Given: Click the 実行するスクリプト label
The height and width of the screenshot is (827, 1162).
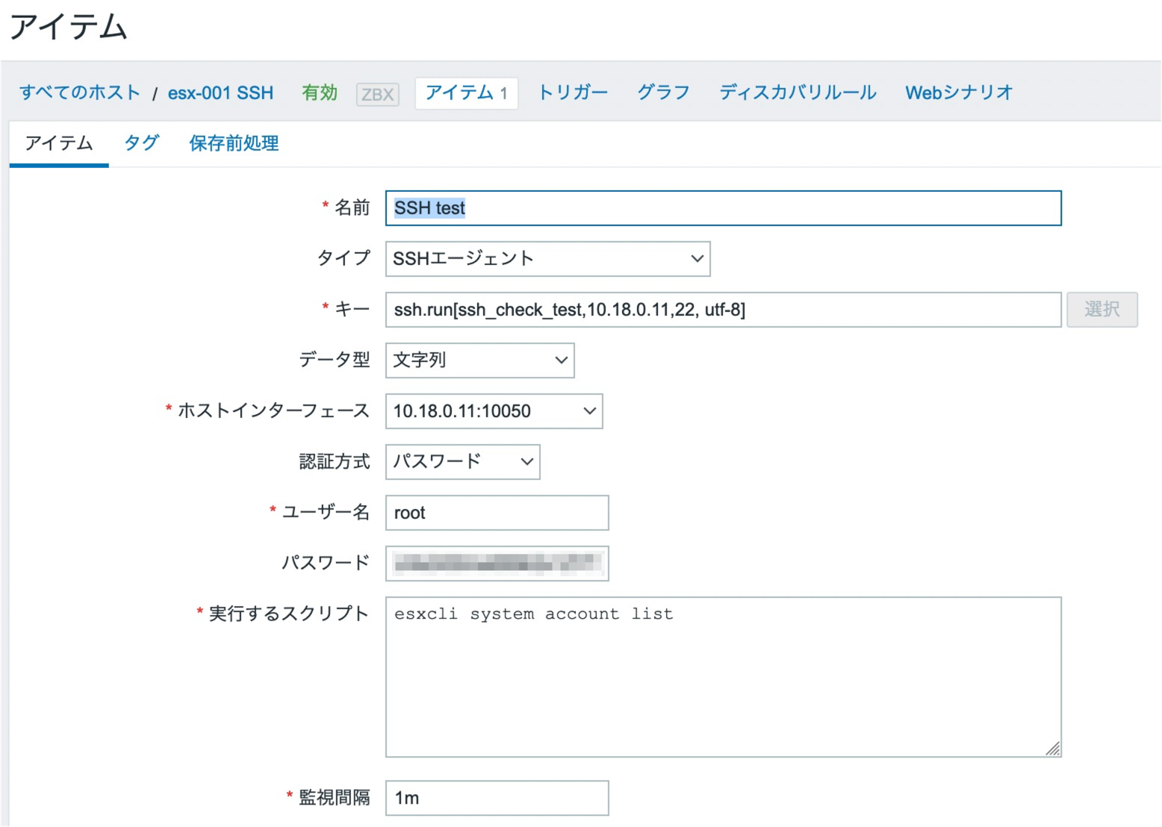Looking at the screenshot, I should click(x=288, y=614).
